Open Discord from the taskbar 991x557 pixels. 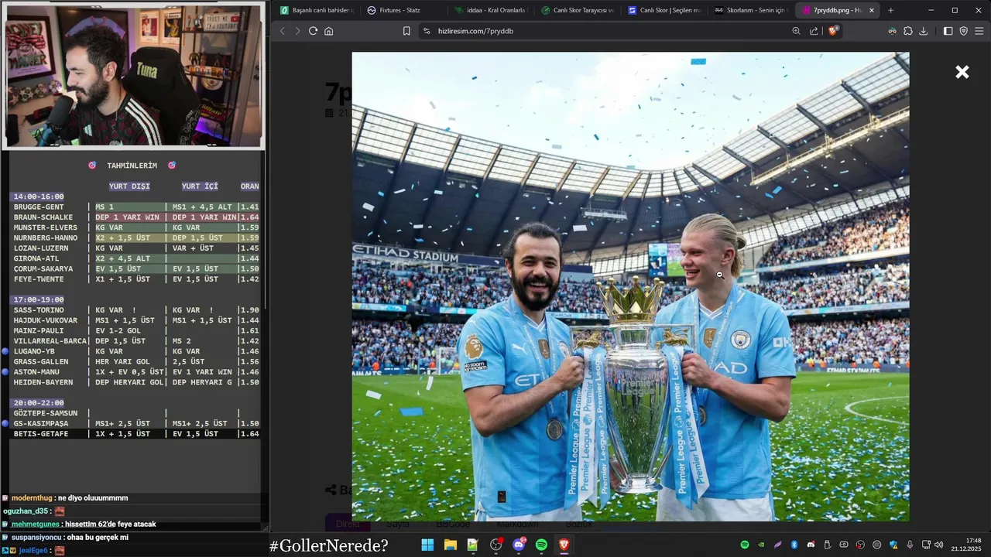pos(519,545)
